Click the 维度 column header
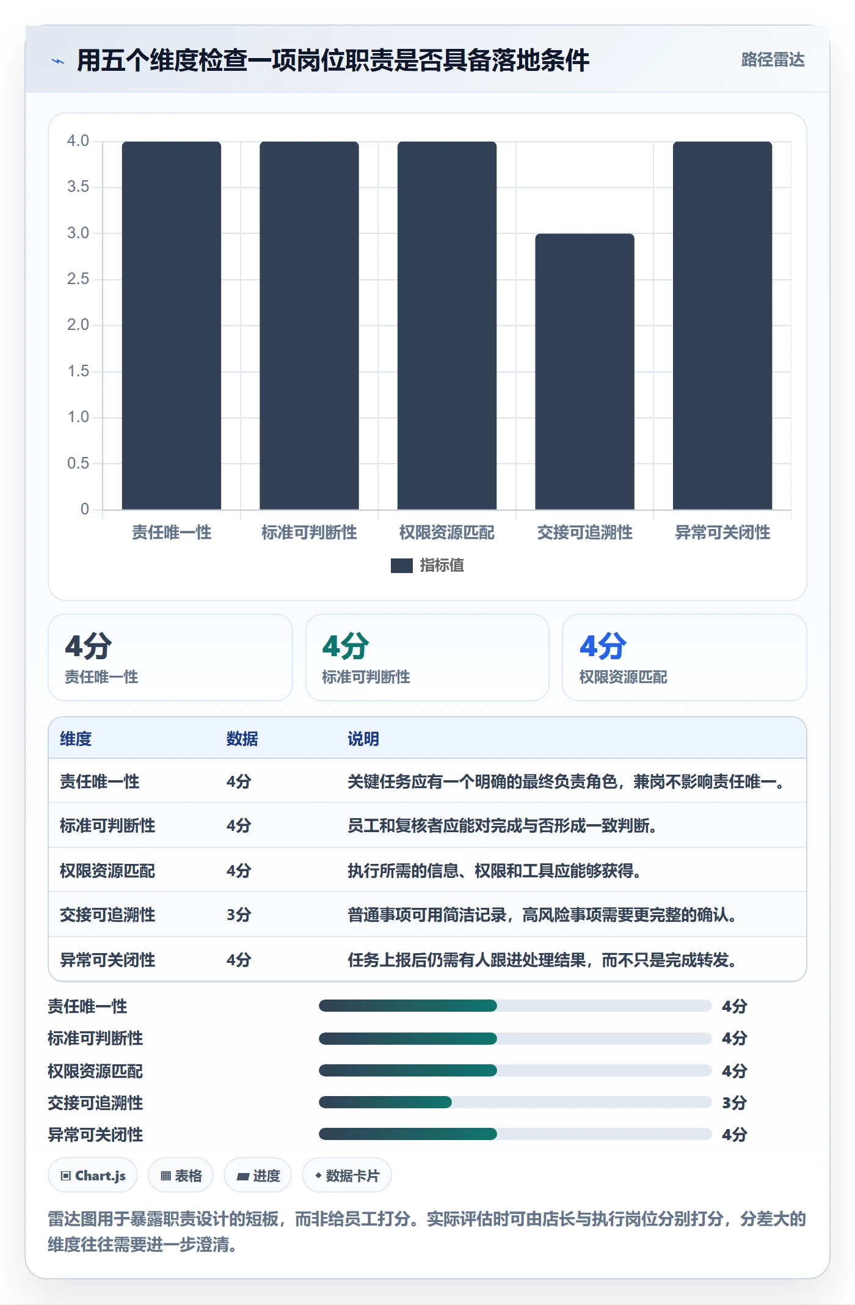 (76, 739)
